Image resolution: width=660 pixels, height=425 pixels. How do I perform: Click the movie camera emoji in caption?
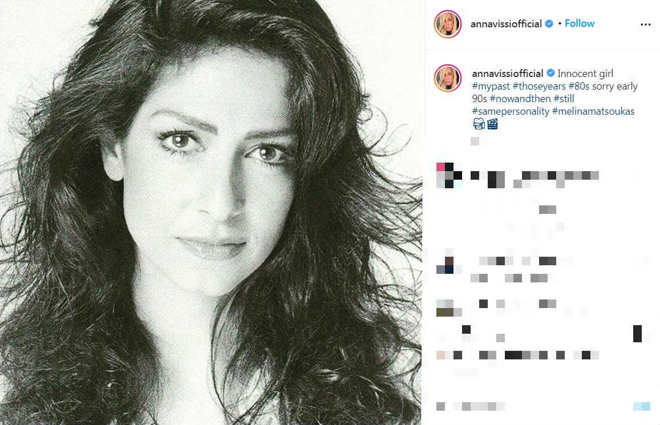coord(479,124)
